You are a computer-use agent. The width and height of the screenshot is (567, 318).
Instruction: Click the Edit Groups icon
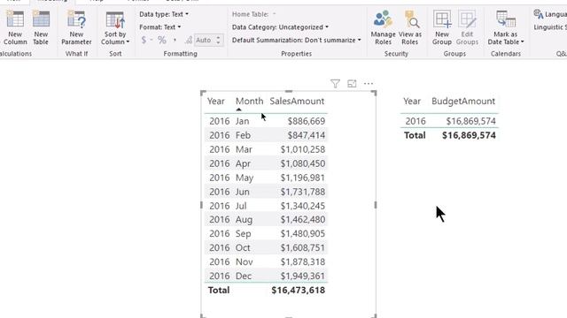click(x=467, y=19)
